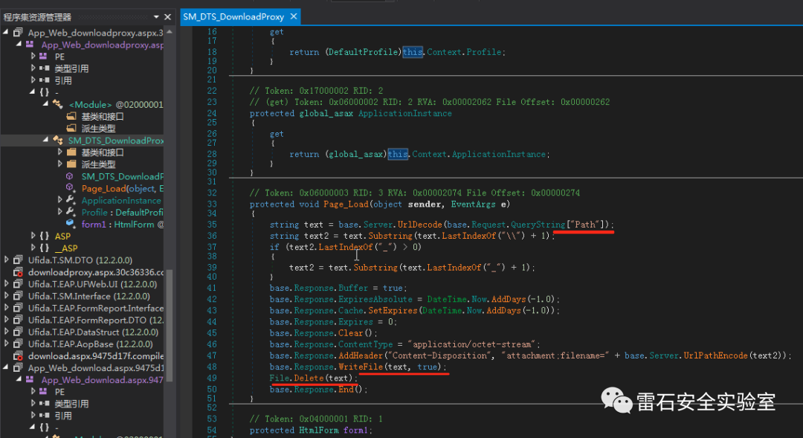Click the Ufida.T.SM.DTO assembly icon
The width and height of the screenshot is (803, 438).
[x=18, y=260]
